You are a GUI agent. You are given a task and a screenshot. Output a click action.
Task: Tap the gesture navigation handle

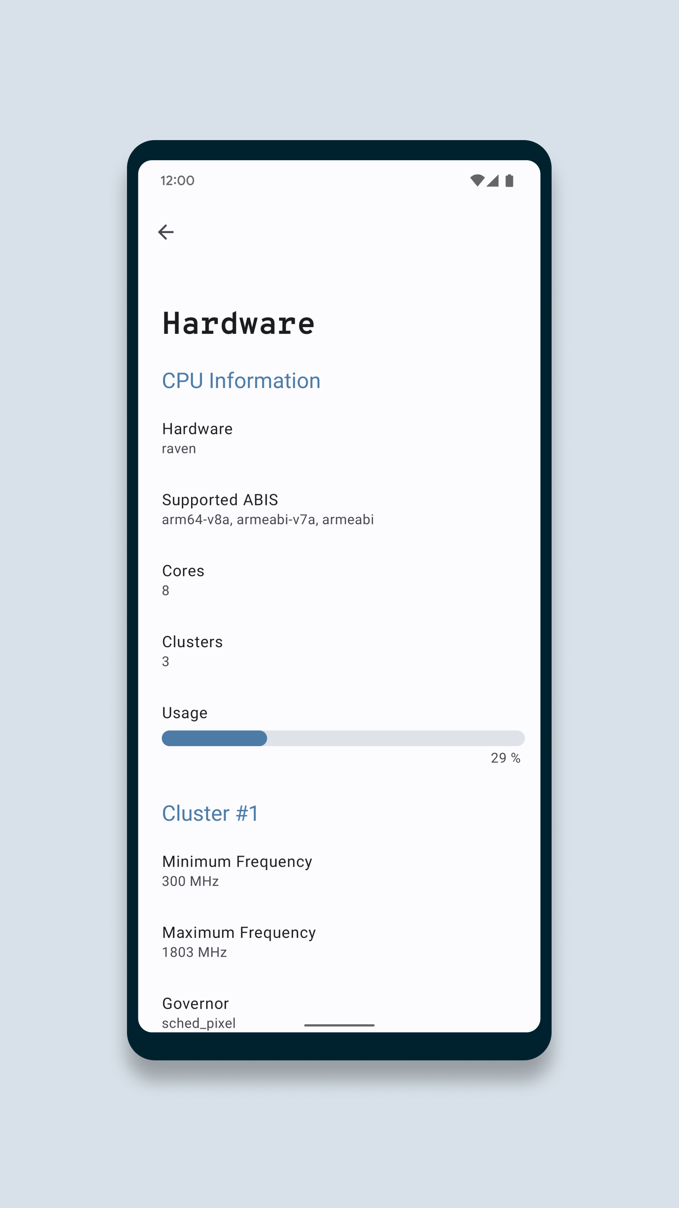(x=339, y=1025)
